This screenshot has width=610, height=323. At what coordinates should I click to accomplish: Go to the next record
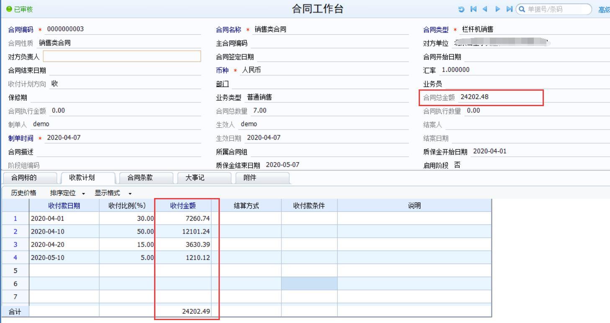tap(497, 9)
